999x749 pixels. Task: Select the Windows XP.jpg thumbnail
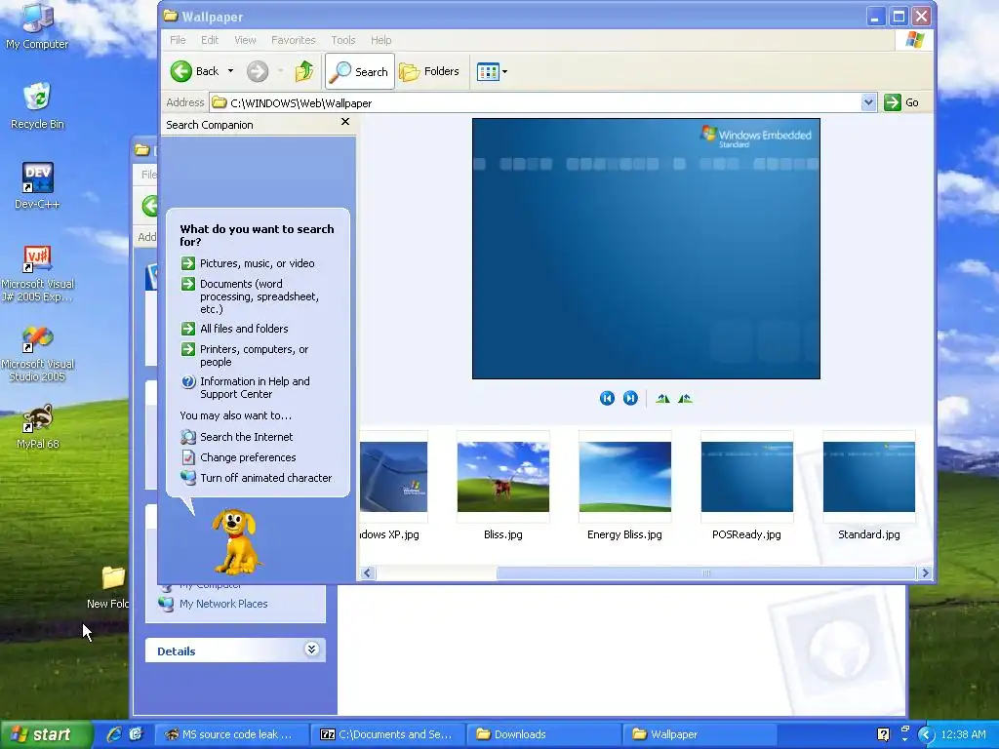(393, 486)
